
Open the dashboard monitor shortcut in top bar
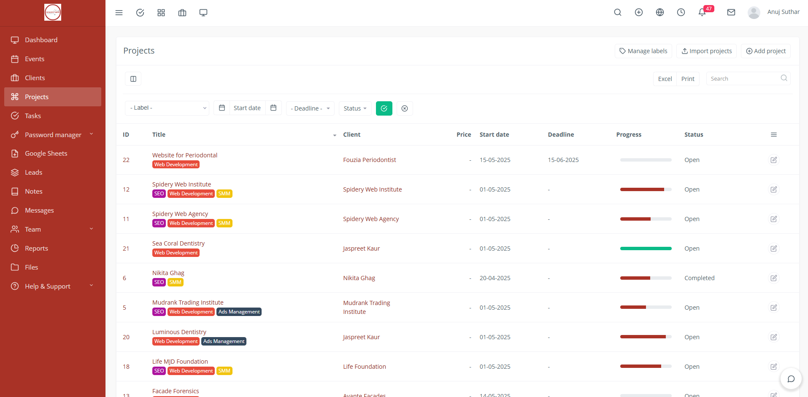point(203,13)
